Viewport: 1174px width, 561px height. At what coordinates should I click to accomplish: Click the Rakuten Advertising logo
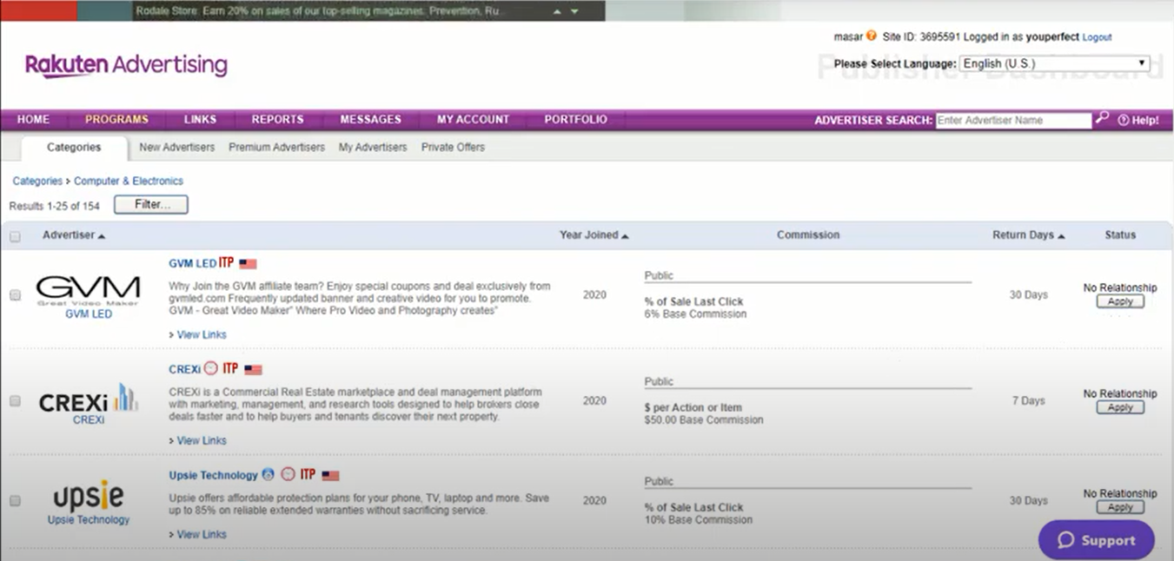click(x=126, y=66)
